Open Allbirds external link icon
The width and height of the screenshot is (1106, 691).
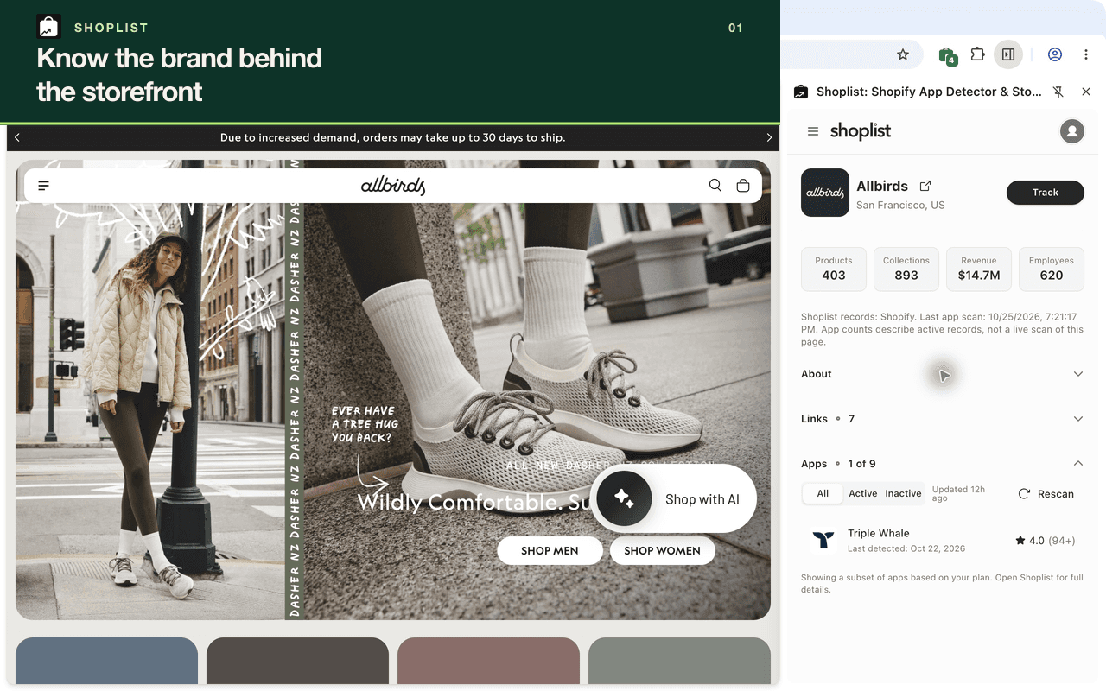coord(925,186)
